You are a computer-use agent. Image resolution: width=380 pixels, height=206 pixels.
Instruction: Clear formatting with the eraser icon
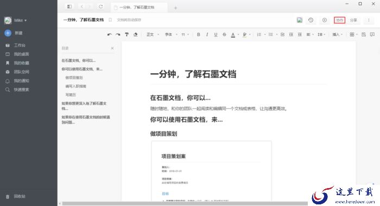coord(136,35)
